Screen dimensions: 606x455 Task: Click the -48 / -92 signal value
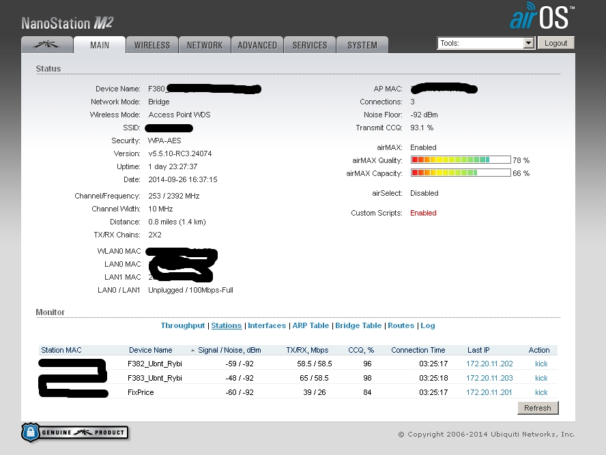(240, 378)
